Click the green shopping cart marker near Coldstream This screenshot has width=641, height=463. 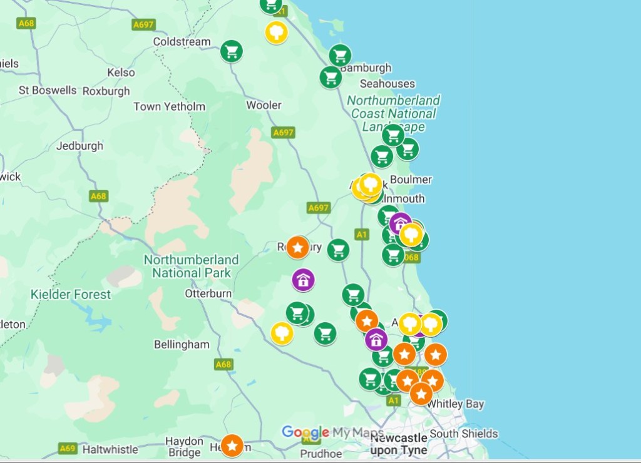coord(232,51)
